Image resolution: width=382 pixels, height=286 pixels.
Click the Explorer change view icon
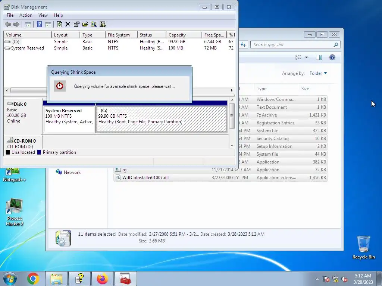coord(298,57)
